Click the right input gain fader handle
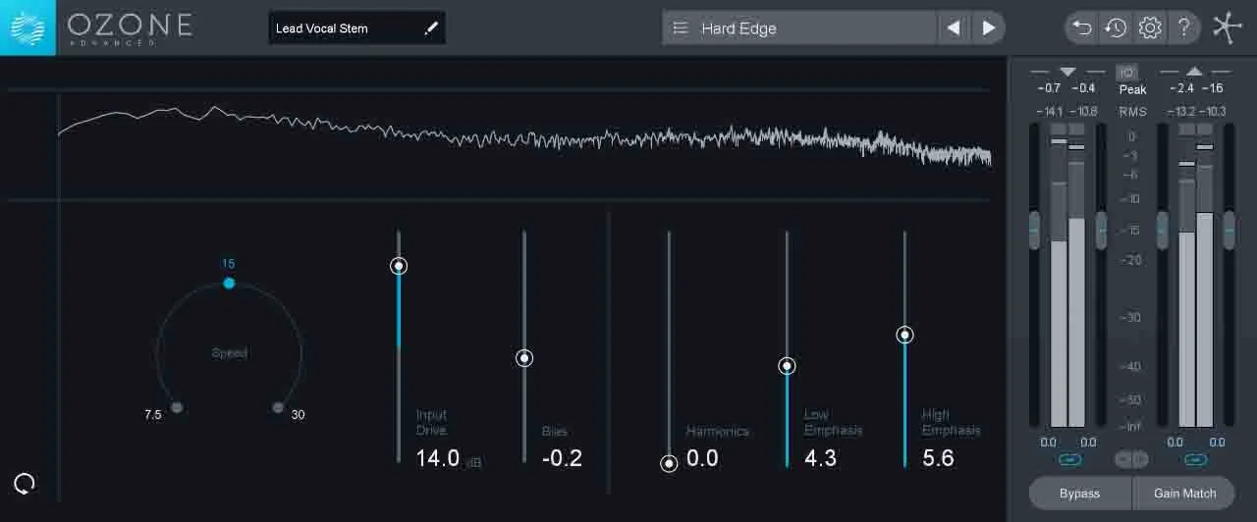Screen dimensions: 1257x522 [1101, 230]
